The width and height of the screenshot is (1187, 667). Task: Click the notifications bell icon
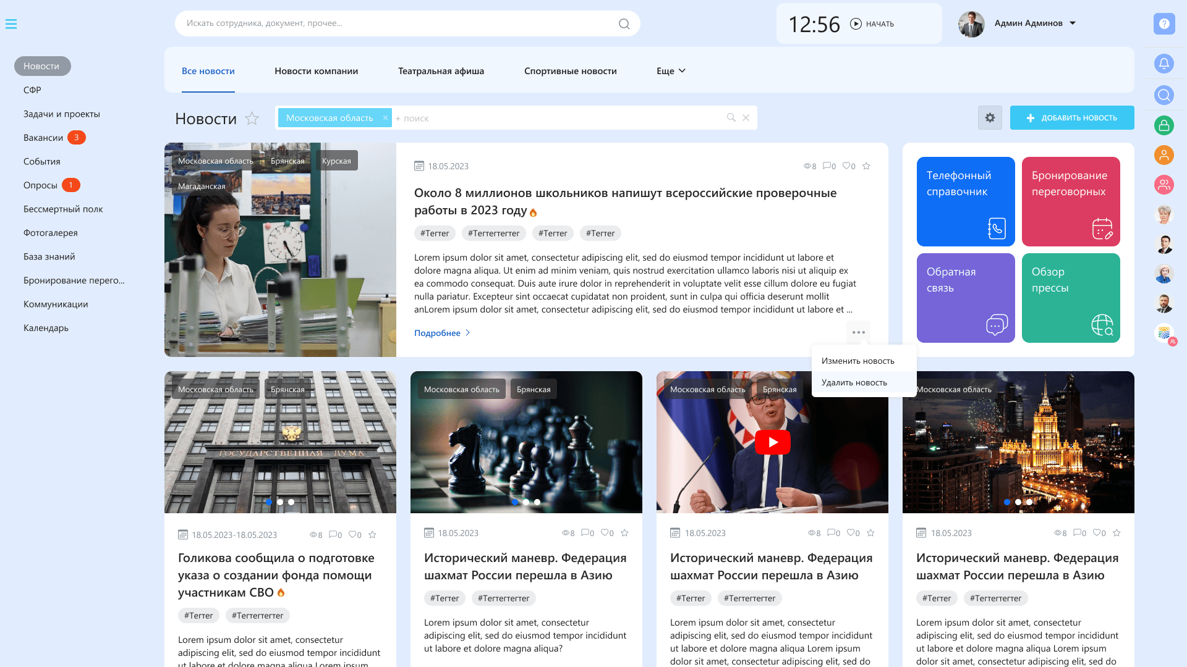click(1164, 64)
